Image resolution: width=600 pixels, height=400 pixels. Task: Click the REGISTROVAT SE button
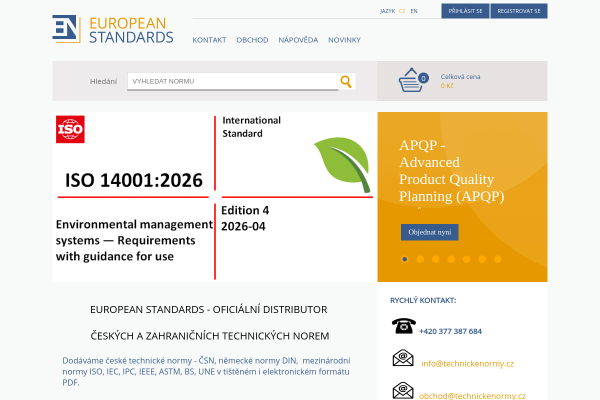[519, 11]
